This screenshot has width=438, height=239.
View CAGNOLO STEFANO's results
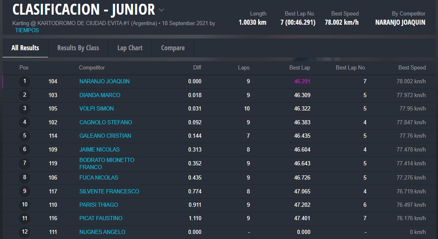pyautogui.click(x=106, y=122)
